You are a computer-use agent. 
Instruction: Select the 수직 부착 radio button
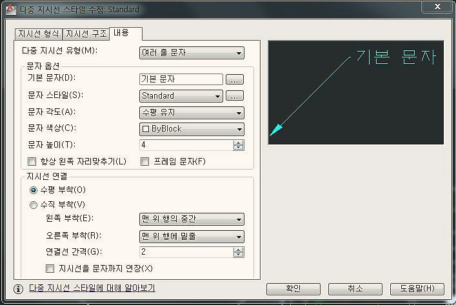pyautogui.click(x=34, y=205)
